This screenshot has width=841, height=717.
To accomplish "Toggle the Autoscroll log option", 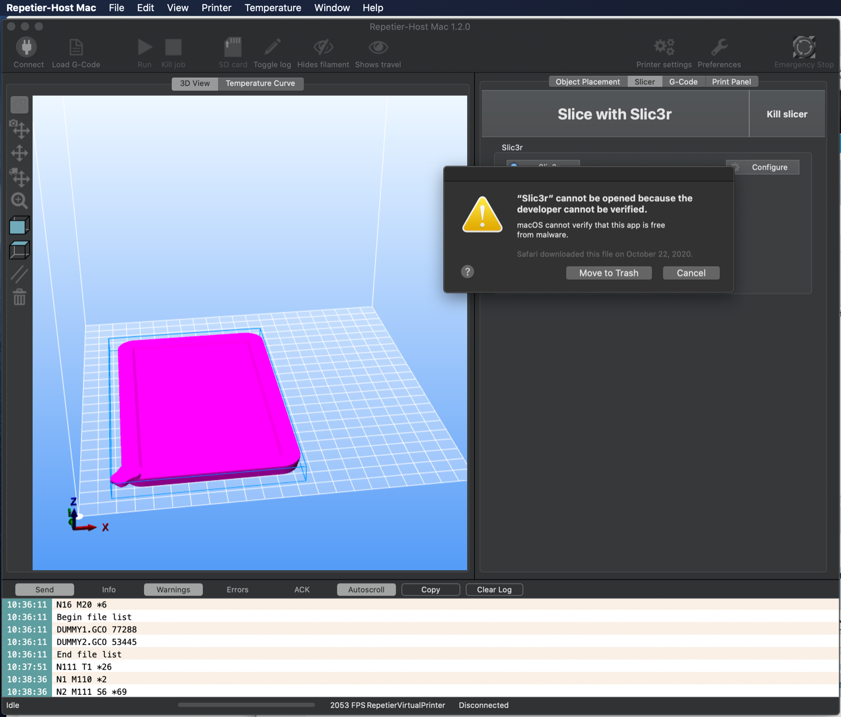I will pos(366,590).
